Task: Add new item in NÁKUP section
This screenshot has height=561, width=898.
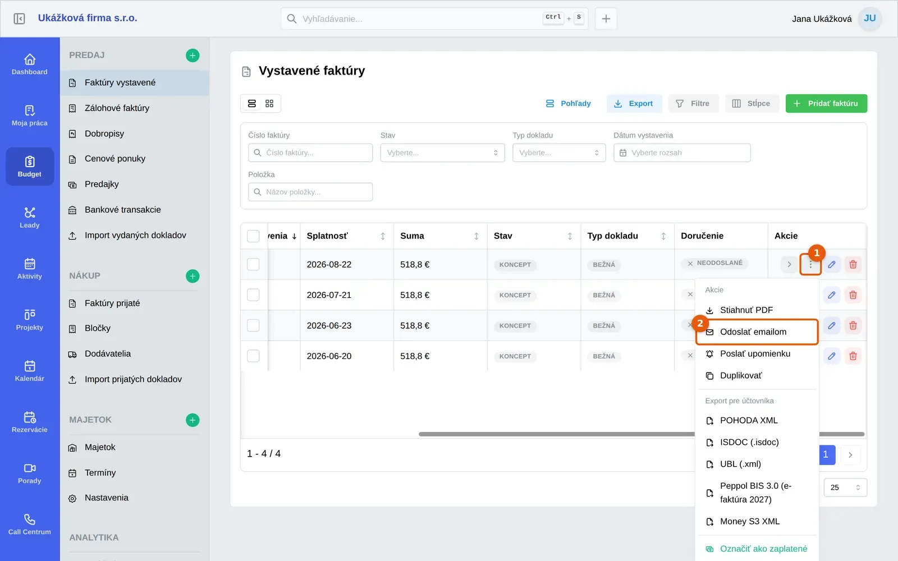Action: coord(193,276)
